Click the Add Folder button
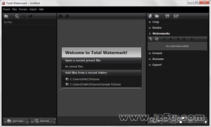The height and width of the screenshot is (127, 211). [16, 121]
